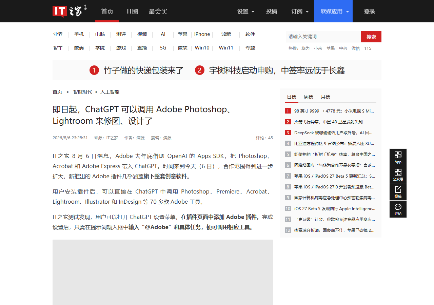
Task: Expand the 订阅 dropdown
Action: click(300, 11)
